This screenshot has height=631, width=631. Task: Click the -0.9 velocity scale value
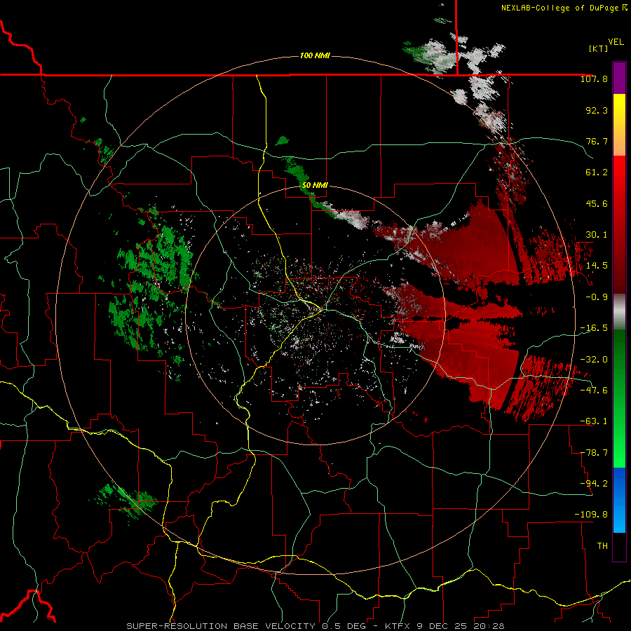[x=597, y=297]
